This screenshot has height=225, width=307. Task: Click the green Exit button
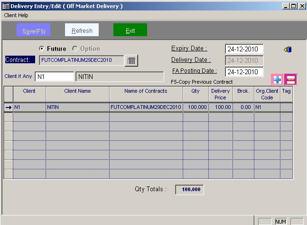[x=130, y=30]
